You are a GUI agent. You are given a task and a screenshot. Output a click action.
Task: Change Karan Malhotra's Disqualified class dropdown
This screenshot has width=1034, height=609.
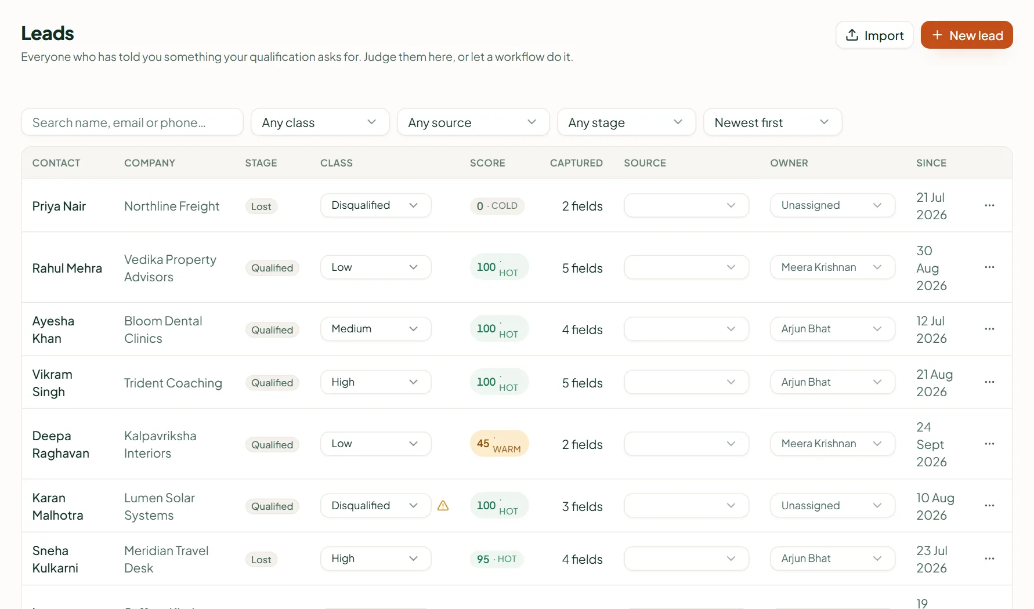point(375,506)
